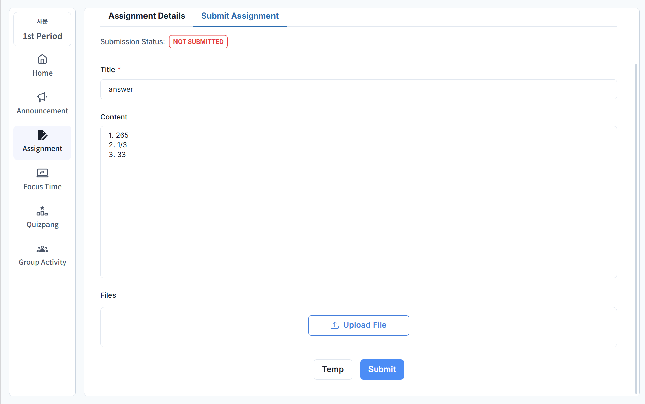Switch to Assignment Details tab
This screenshot has height=404, width=645.
[x=147, y=16]
